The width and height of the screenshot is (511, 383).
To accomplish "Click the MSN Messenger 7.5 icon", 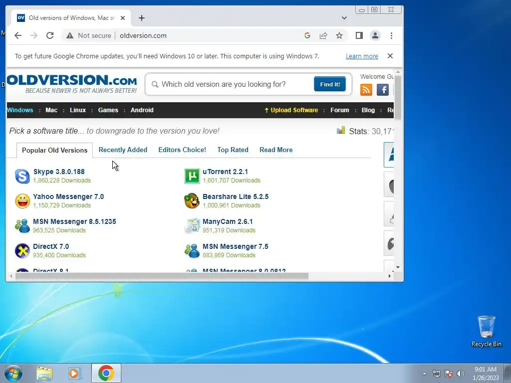I will point(192,251).
